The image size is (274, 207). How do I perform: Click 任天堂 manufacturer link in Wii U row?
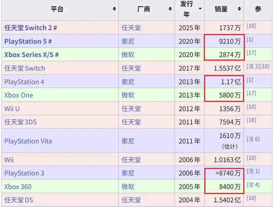[131, 109]
